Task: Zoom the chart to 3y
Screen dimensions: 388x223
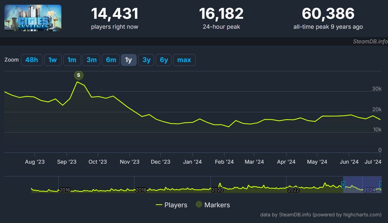Action: pyautogui.click(x=146, y=60)
